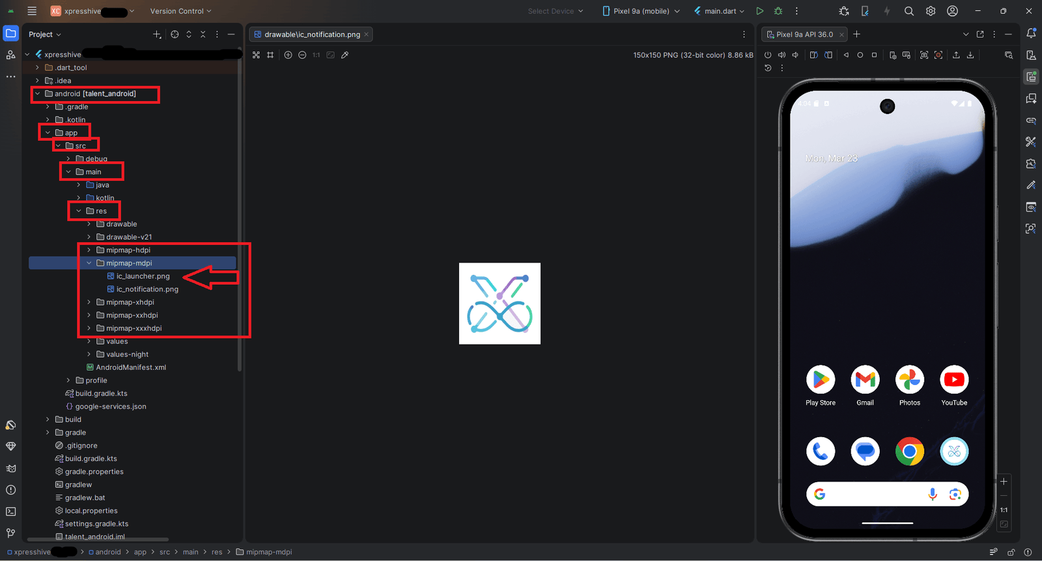Toggle hardware input in emulator toolbar
The image size is (1042, 561).
point(907,55)
